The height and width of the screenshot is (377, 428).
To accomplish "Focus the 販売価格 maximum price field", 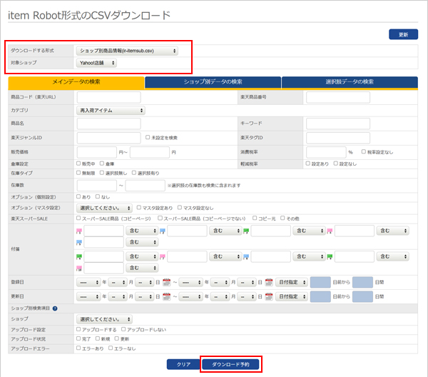I will click(x=150, y=152).
